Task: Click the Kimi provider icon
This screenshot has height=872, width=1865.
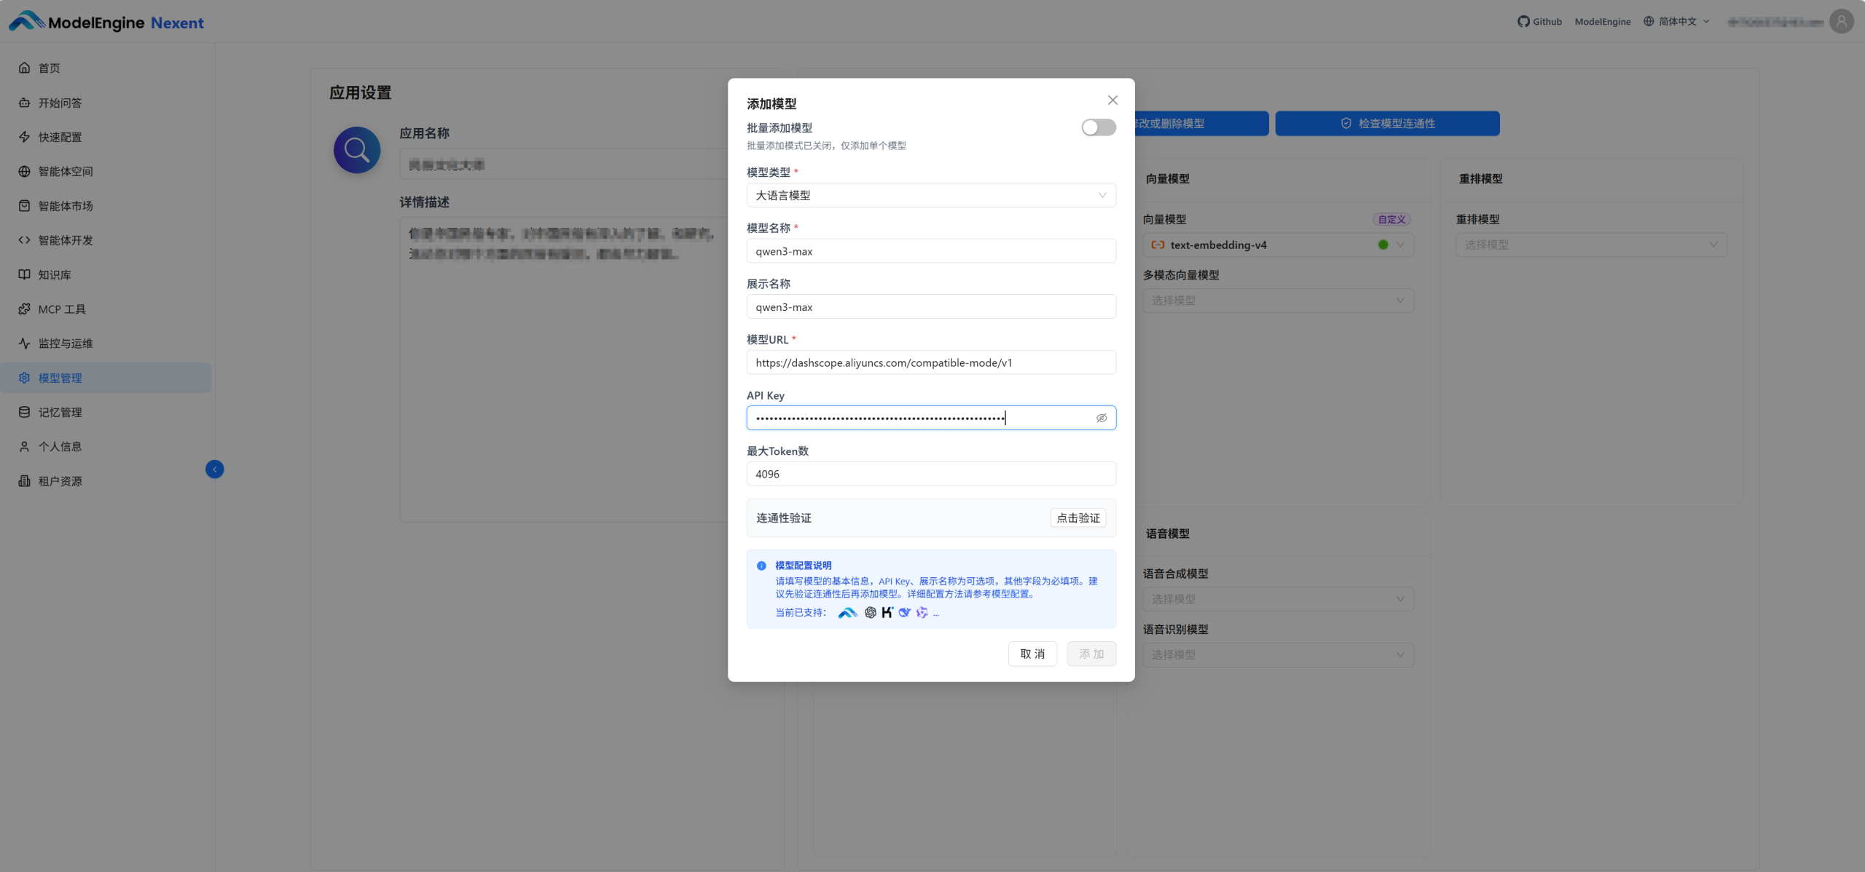Action: coord(887,612)
